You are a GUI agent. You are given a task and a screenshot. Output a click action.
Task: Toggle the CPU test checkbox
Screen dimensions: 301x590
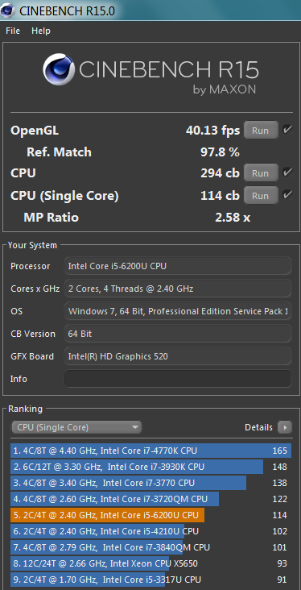pos(287,172)
